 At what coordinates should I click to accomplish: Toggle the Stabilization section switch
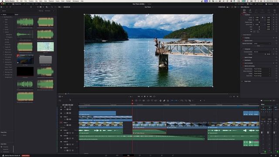(243, 60)
